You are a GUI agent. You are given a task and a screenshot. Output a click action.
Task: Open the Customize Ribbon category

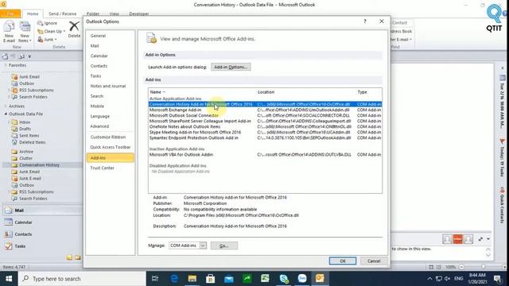point(108,137)
